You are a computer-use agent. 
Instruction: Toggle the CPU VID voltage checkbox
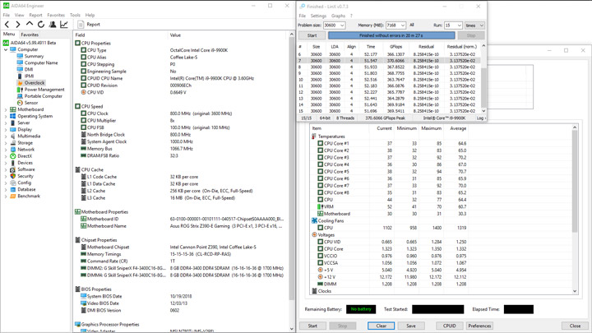pyautogui.click(x=320, y=242)
